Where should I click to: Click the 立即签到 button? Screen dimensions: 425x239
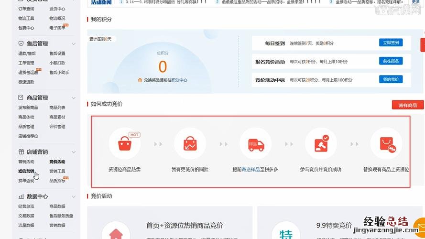click(x=391, y=43)
